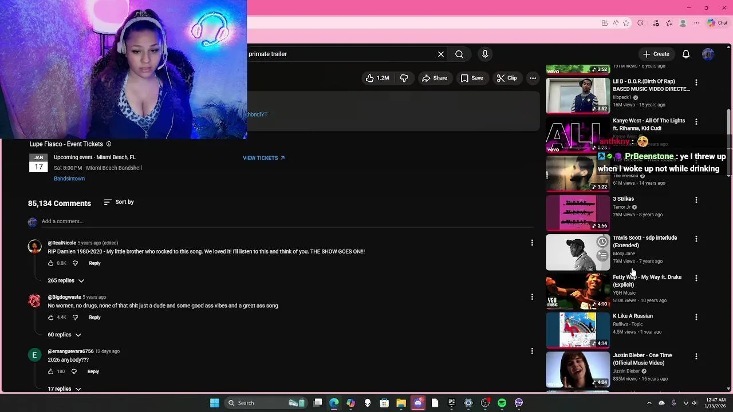Show info about Lupe Fiasco Event Tickets
This screenshot has width=733, height=412.
pos(109,144)
